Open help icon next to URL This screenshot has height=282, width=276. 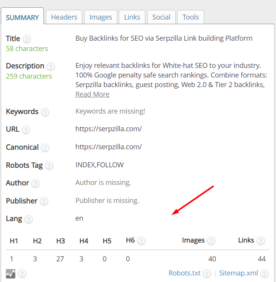(26, 130)
